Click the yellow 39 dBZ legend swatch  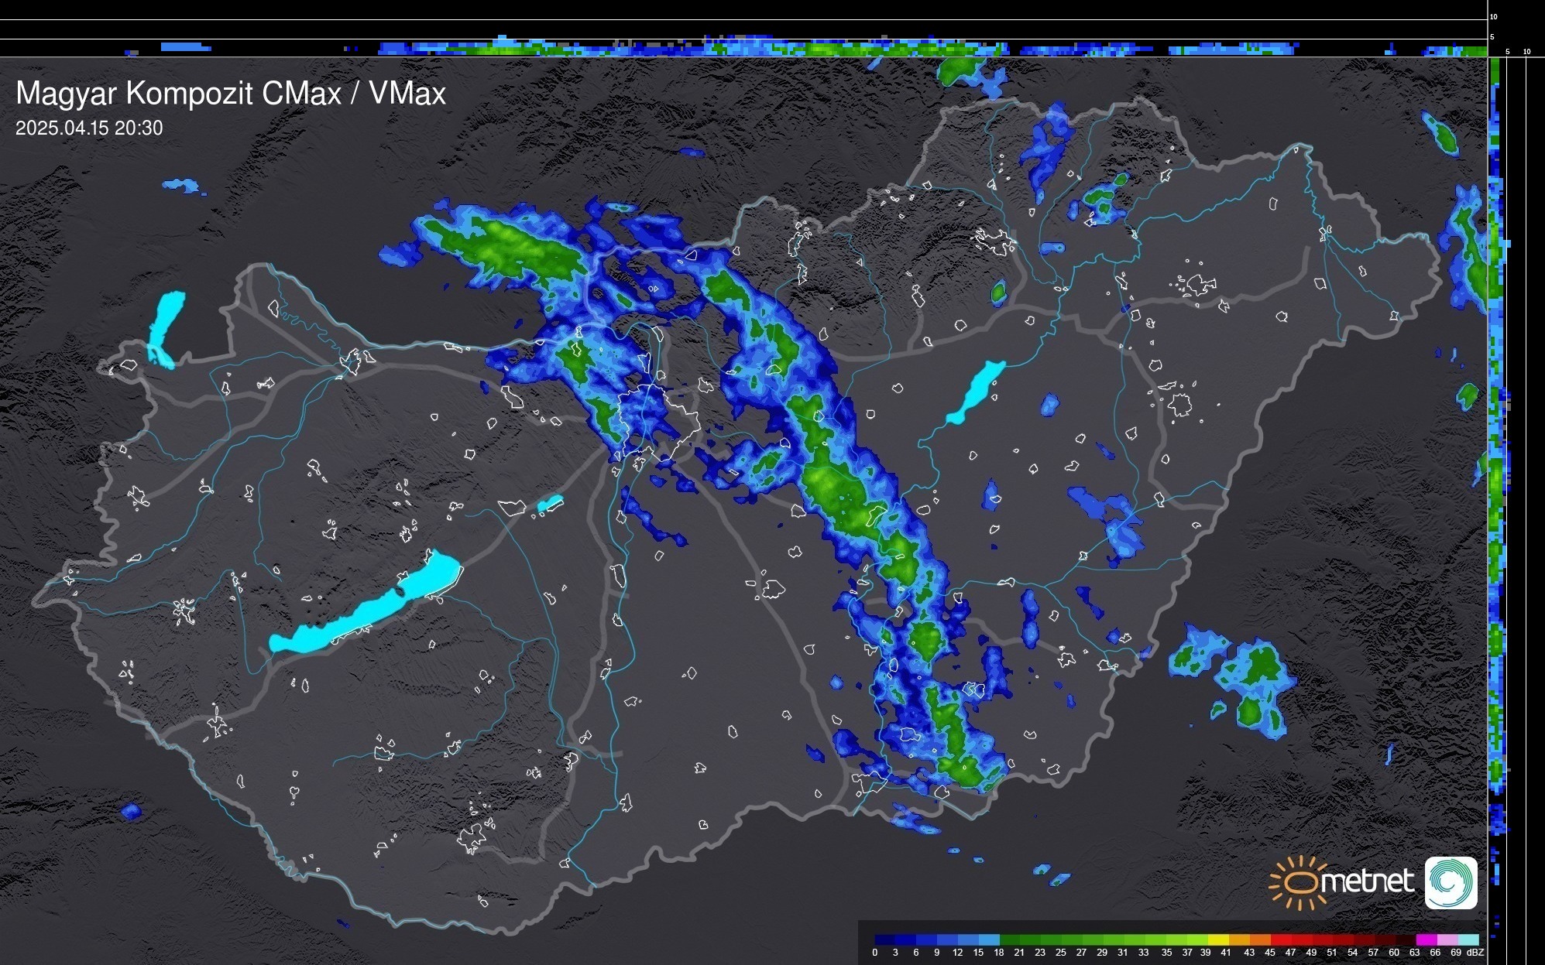pyautogui.click(x=1219, y=939)
